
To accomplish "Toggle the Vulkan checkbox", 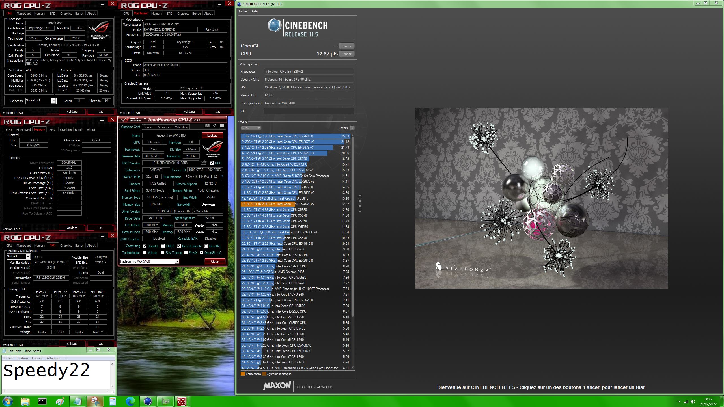I will [x=145, y=253].
